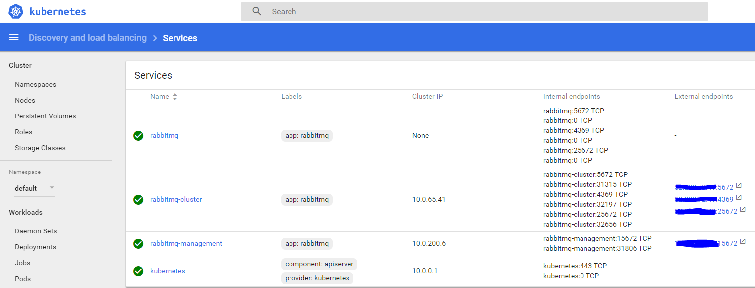Screen dimensions: 755x288
Task: Click the search magnifier icon
Action: 257,11
